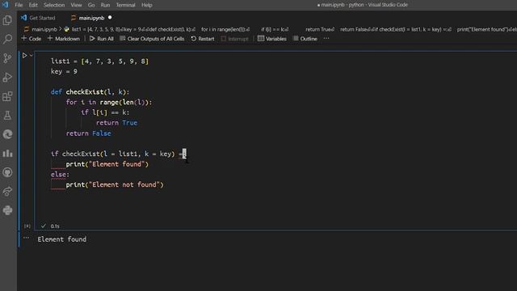Open the bar chart view icon

(x=7, y=154)
